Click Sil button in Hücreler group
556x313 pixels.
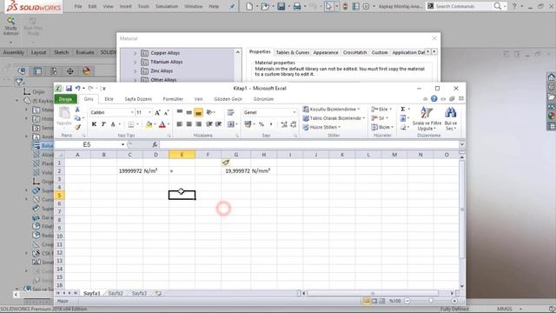[x=380, y=118]
